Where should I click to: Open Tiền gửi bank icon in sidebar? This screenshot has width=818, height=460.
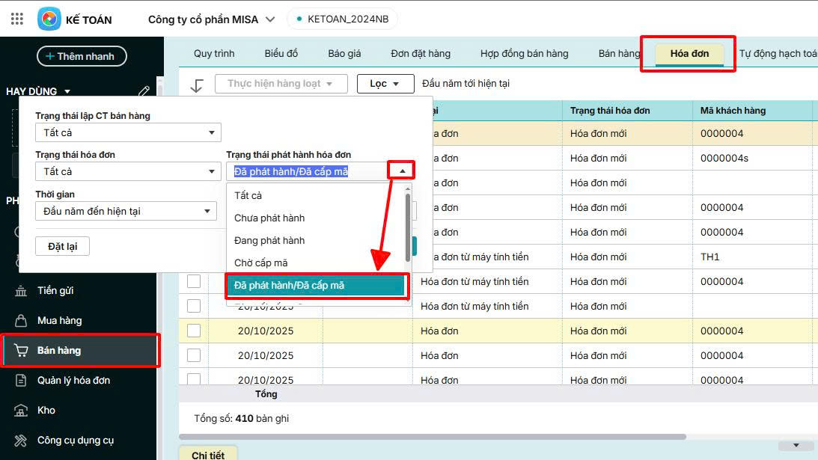point(21,291)
